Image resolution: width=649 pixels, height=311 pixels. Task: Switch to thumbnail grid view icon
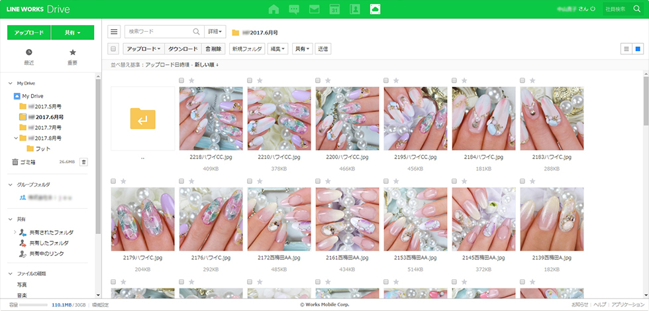coord(638,49)
